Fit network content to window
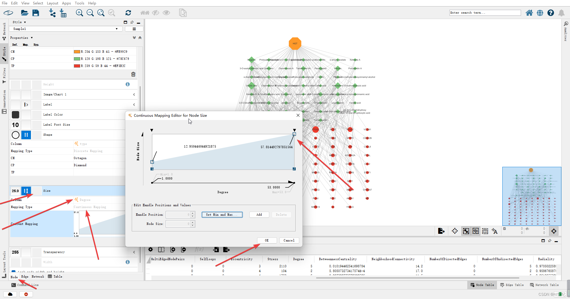This screenshot has height=299, width=570. [x=101, y=13]
